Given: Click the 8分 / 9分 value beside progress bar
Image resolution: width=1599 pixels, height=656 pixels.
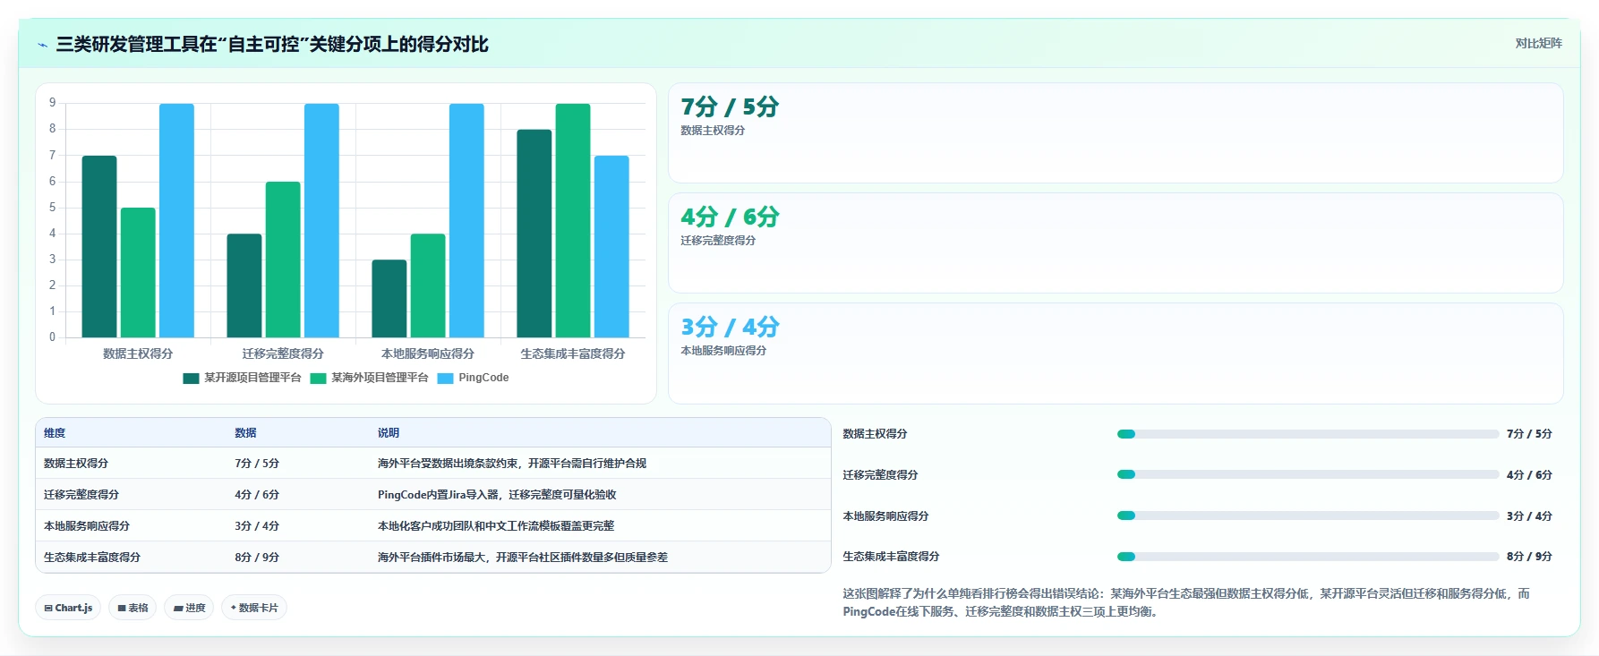Looking at the screenshot, I should point(1529,557).
